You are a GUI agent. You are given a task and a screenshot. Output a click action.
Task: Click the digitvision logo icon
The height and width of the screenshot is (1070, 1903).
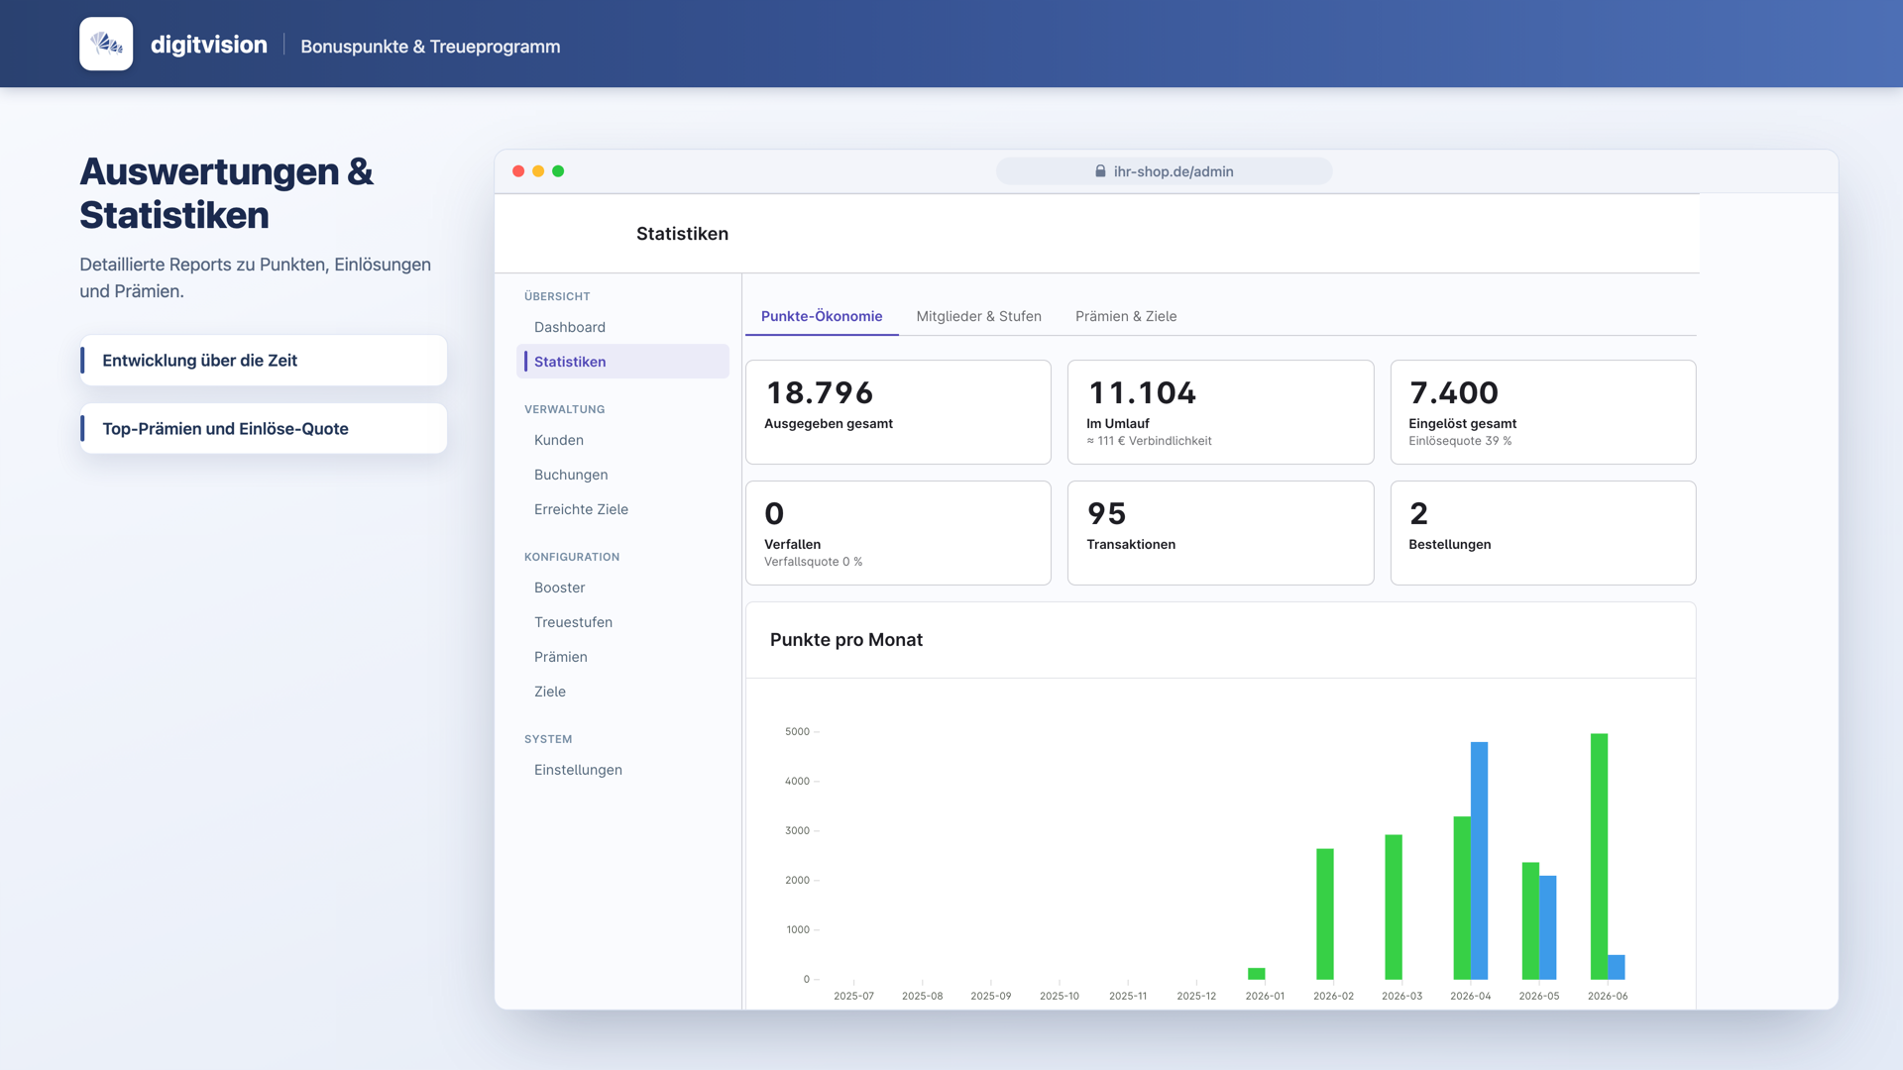click(x=106, y=44)
